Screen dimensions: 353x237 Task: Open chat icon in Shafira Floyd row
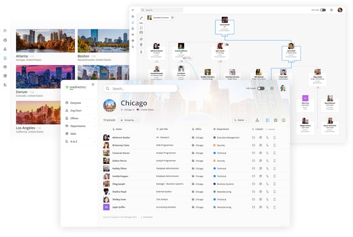[x=260, y=192]
